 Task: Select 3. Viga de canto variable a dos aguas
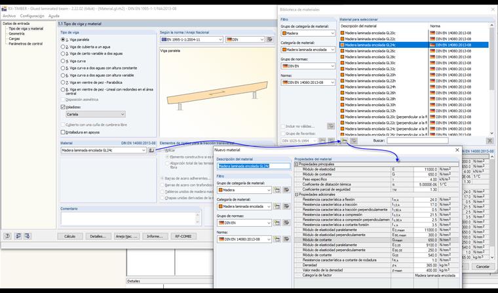(63, 54)
